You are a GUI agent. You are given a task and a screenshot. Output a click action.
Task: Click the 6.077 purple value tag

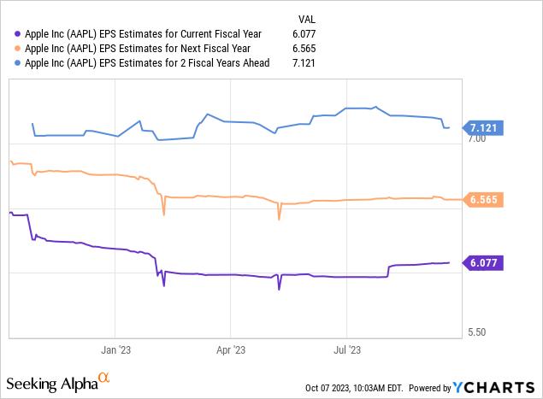(483, 263)
